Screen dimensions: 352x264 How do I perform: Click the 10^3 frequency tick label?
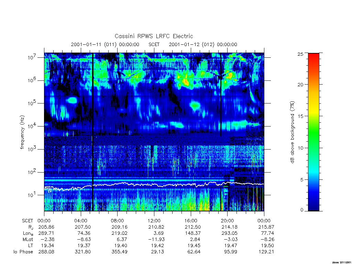32,149
